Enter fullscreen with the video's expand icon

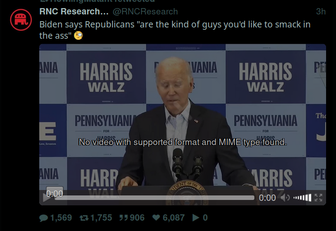coord(318,198)
